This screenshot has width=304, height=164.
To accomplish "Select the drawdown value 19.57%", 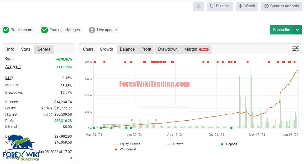I will tap(66, 92).
